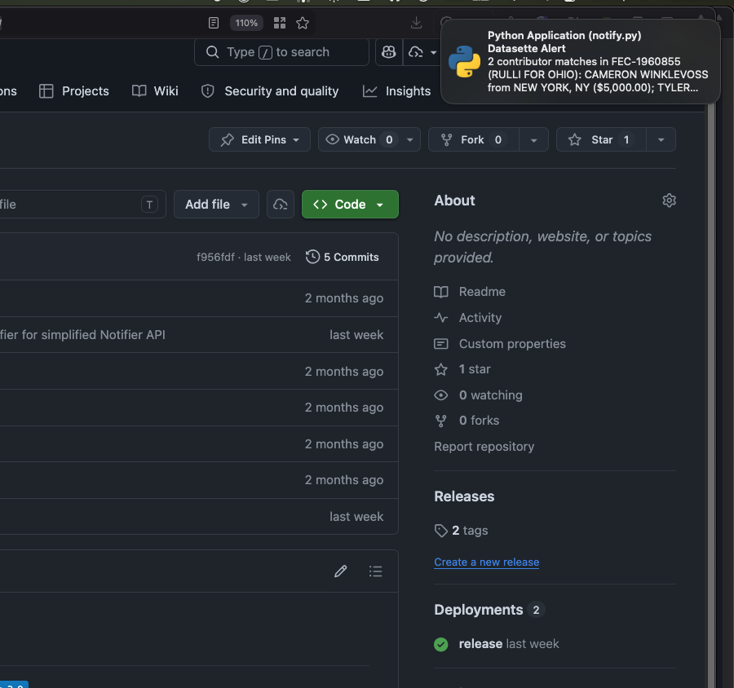The width and height of the screenshot is (734, 688).
Task: Expand the Code dropdown button
Action: 350,205
